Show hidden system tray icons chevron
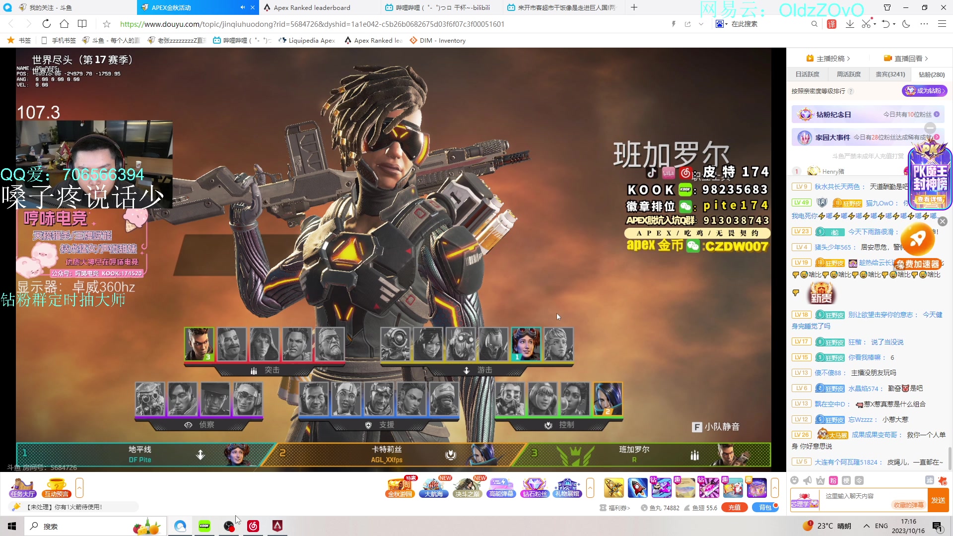953x536 pixels. click(x=866, y=526)
